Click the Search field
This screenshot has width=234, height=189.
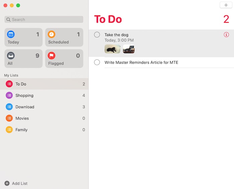[x=44, y=19]
